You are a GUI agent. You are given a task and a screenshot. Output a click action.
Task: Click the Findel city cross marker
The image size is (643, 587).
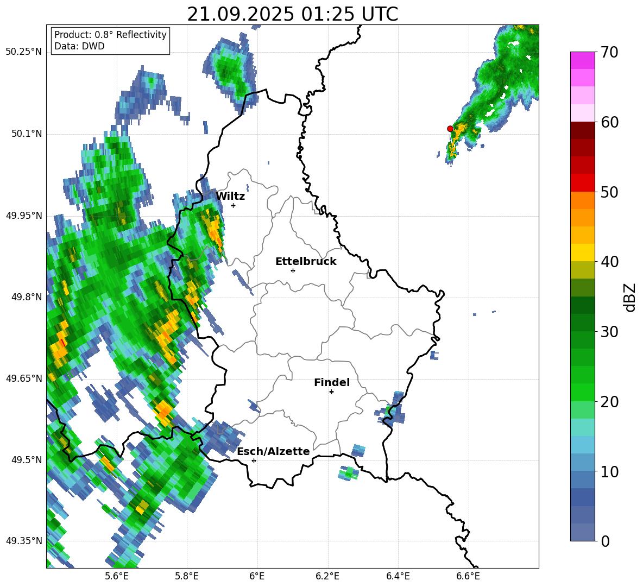click(331, 392)
